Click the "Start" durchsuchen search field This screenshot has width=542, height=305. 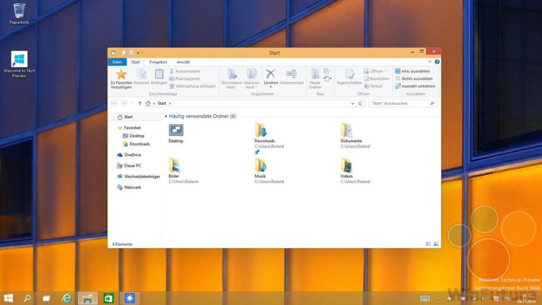point(403,103)
